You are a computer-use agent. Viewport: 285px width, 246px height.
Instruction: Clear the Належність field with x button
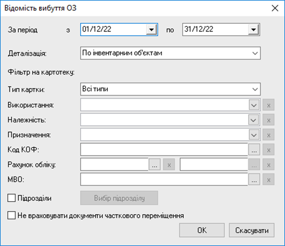pos(268,120)
